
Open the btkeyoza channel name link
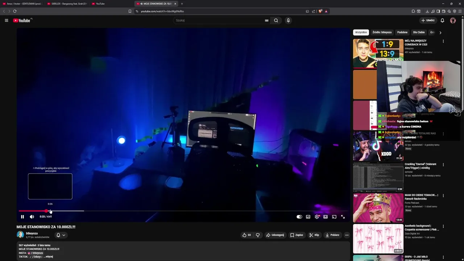pyautogui.click(x=32, y=233)
